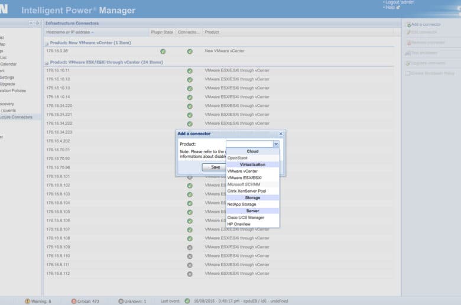461x305 pixels.
Task: Select Microsoft SCVMM in the dropdown list
Action: (x=252, y=184)
